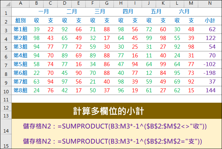Select cell C10 with value 76
The image size is (222, 149).
pos(51,90)
